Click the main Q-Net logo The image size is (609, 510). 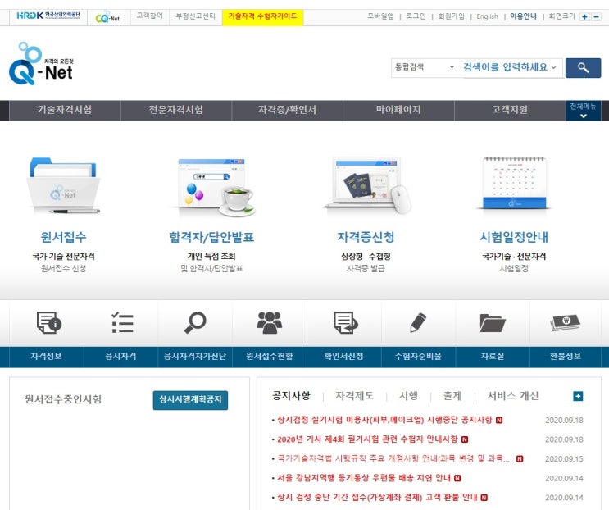41,64
